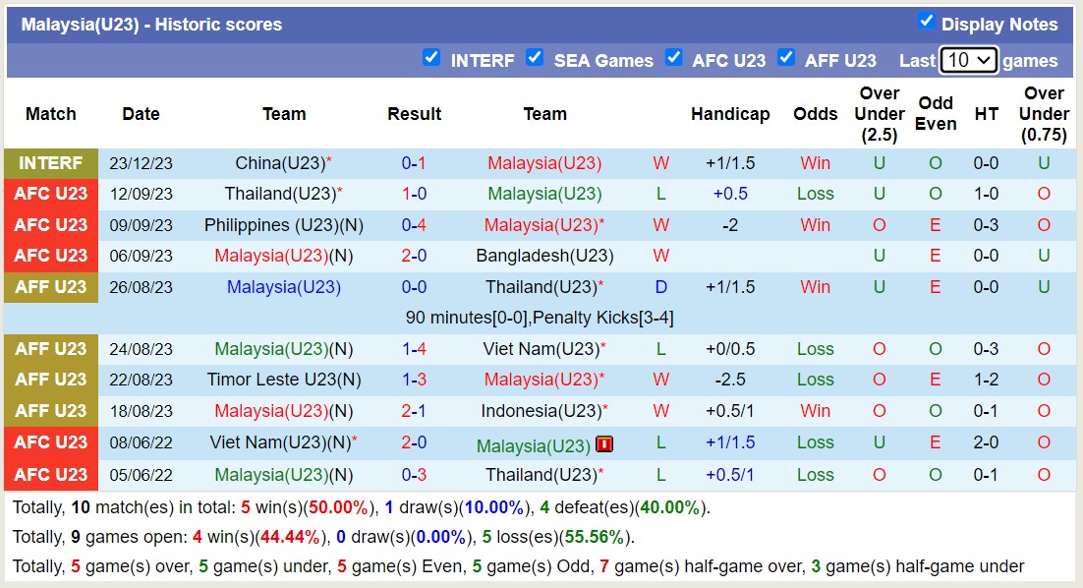Click the red card icon beside Malaysia(U23)

click(604, 444)
